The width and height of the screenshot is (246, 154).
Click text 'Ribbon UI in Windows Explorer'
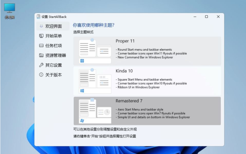tap(139, 87)
